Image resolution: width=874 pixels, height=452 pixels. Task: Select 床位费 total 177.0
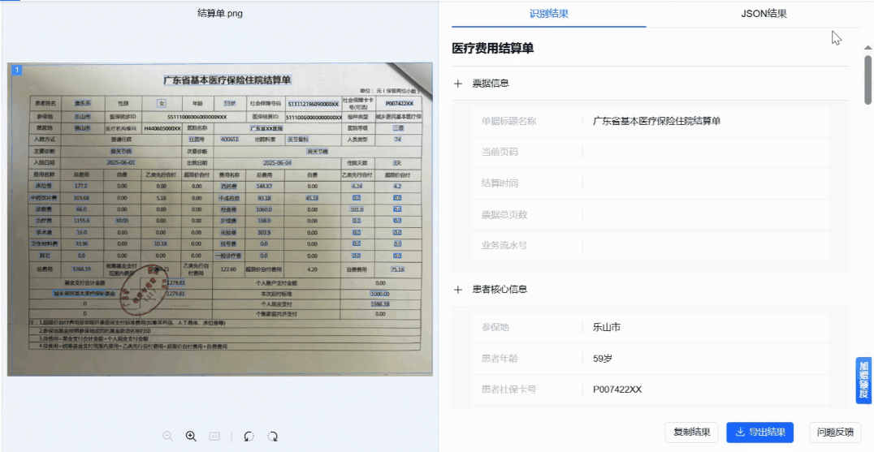click(x=83, y=186)
